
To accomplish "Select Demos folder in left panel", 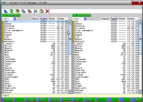I will pos(35,24).
